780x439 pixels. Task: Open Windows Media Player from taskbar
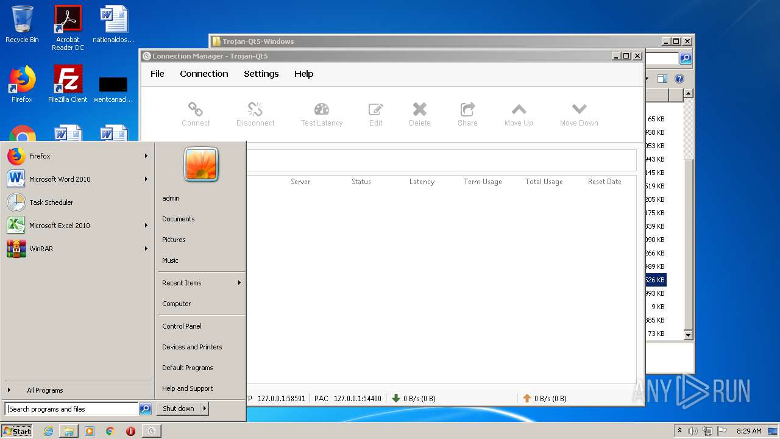90,431
